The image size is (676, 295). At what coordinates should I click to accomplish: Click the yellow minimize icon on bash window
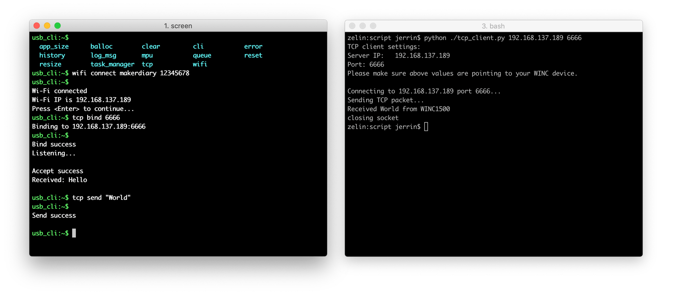coord(363,26)
